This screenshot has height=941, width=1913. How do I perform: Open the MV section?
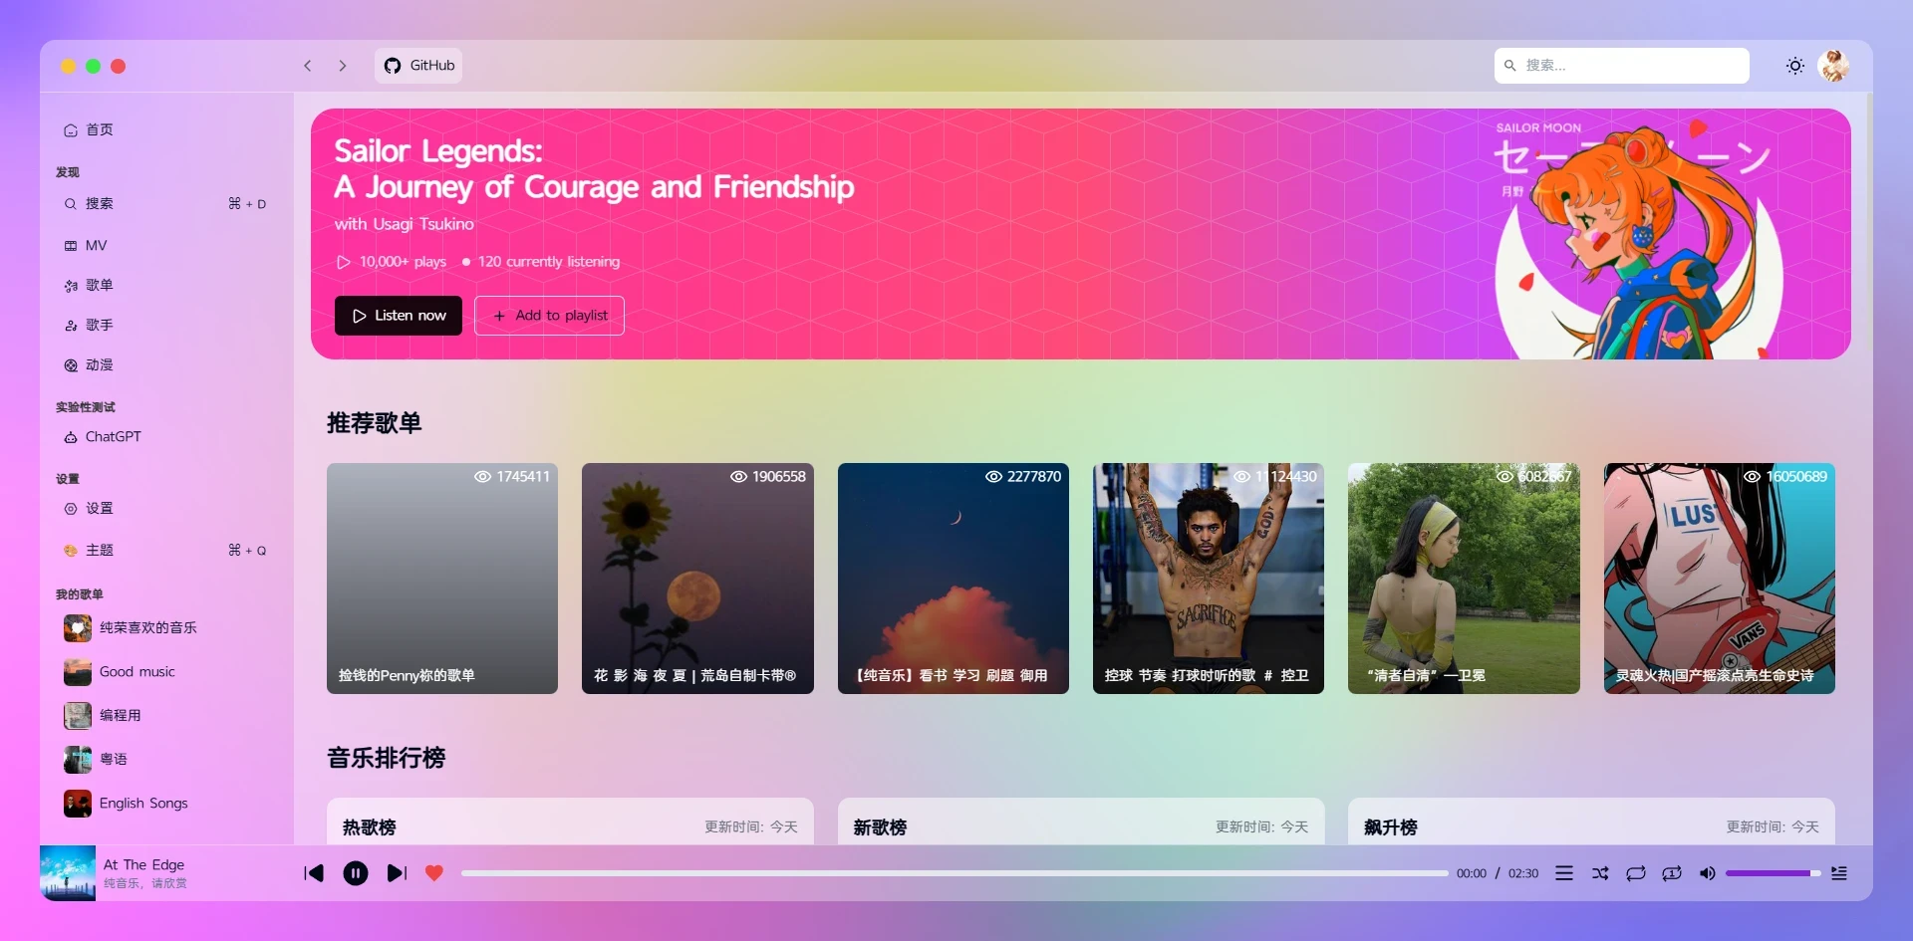(166, 245)
